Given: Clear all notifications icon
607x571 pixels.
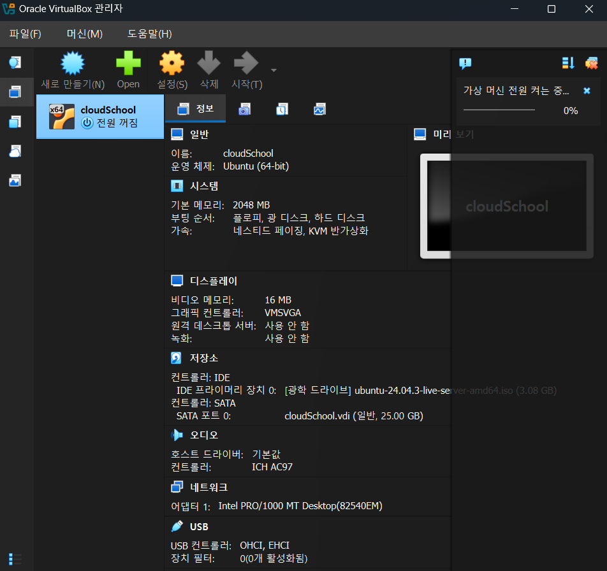Looking at the screenshot, I should click(x=592, y=62).
